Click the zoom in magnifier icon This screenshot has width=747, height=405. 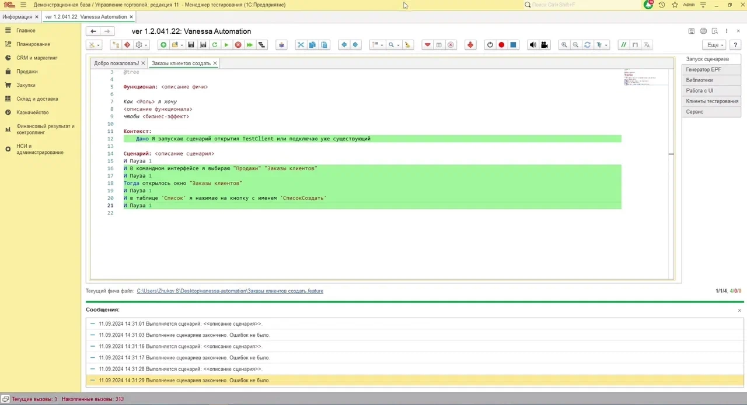click(564, 45)
